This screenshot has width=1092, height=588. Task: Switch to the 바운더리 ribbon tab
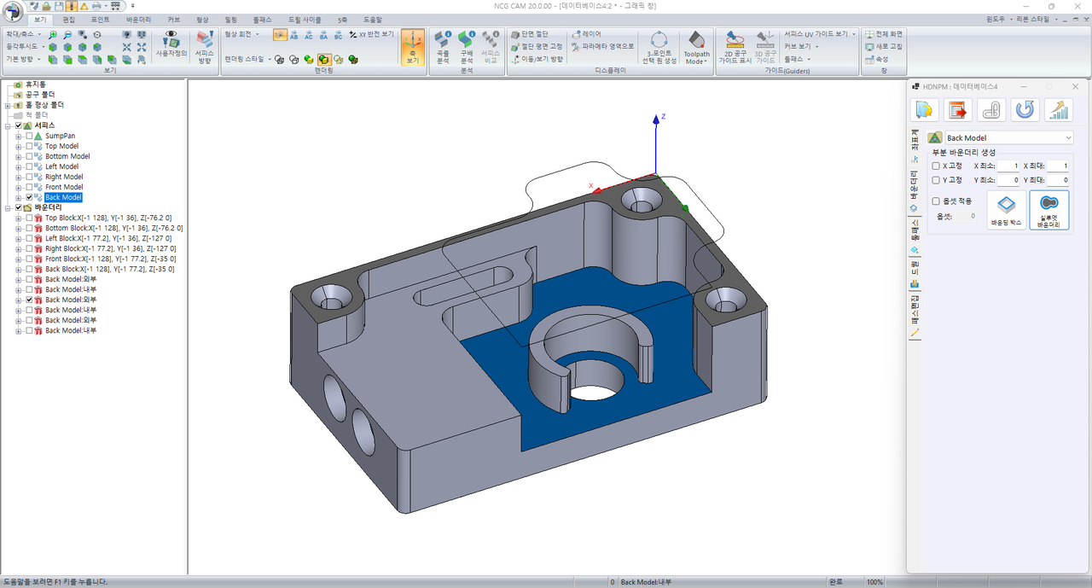(x=138, y=19)
